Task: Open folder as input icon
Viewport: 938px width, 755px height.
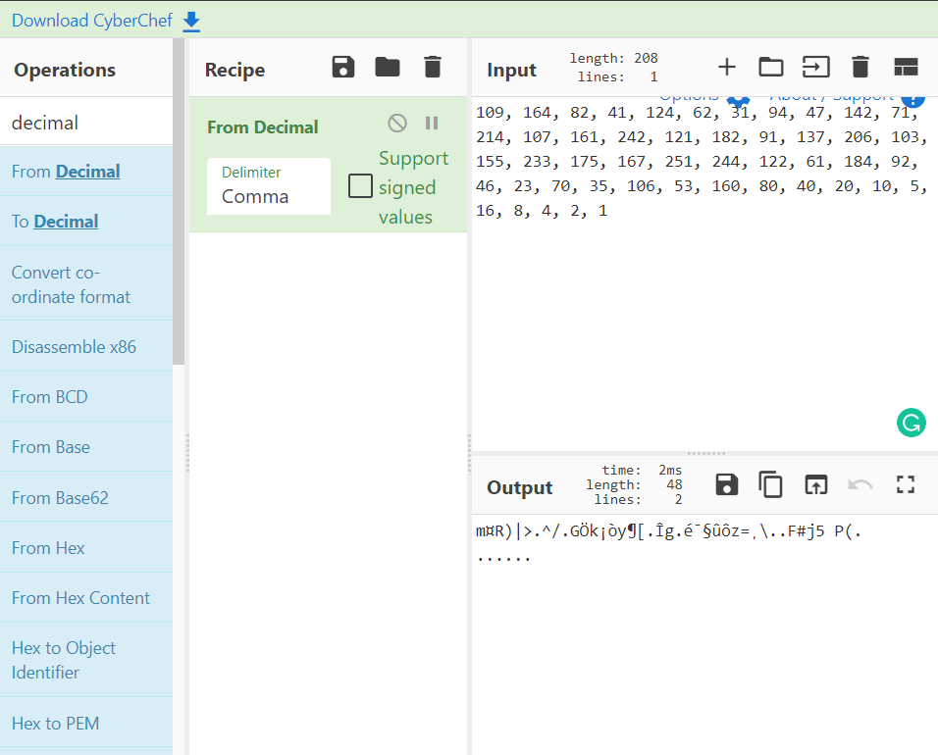Action: (771, 67)
